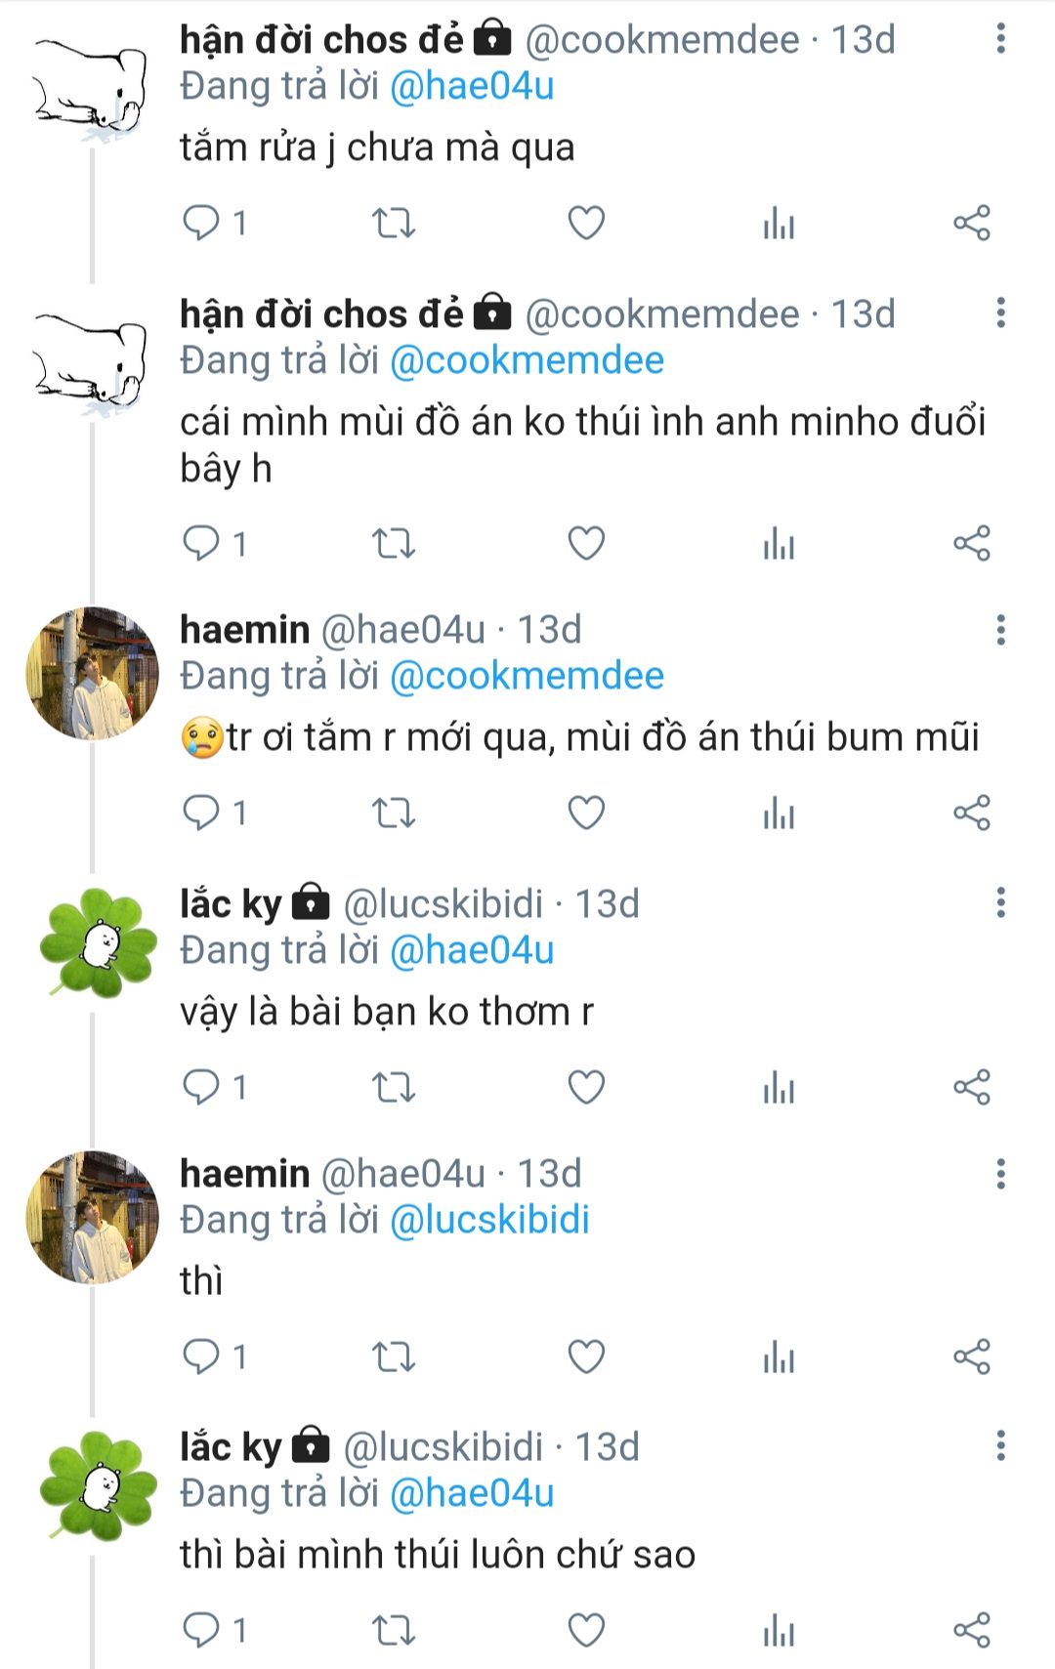Like the "tắm rửa j chưa mà qua" tweet

pyautogui.click(x=586, y=224)
